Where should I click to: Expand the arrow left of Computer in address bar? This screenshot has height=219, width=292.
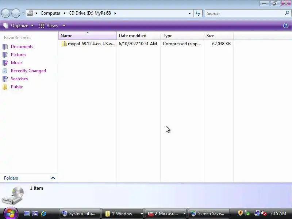click(x=36, y=13)
